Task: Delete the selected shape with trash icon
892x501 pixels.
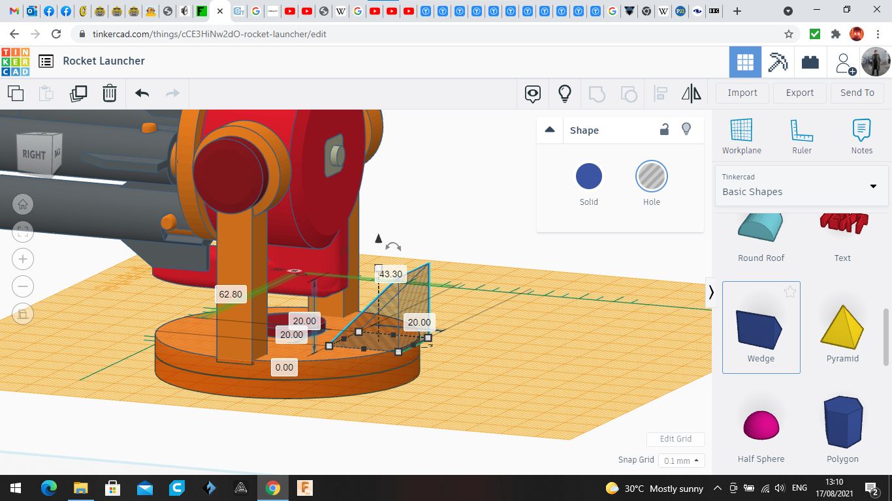Action: (x=110, y=93)
